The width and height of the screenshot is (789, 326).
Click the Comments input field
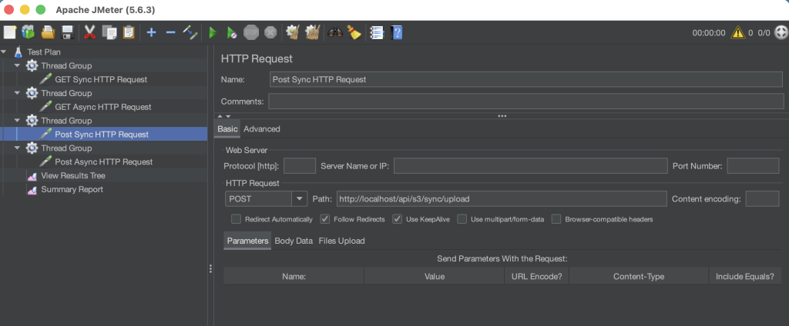(525, 101)
